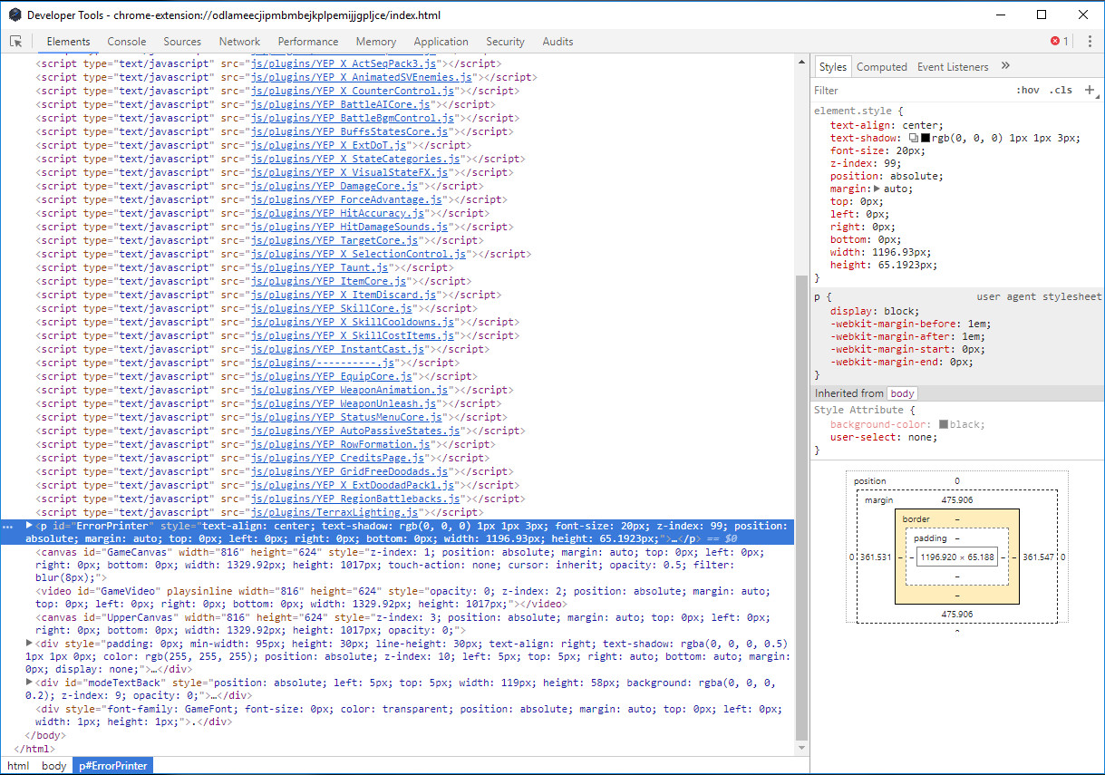
Task: Switch to the Console tab
Action: [127, 42]
